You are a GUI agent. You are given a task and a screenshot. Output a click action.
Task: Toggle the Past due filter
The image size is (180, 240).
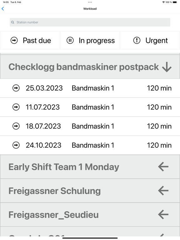pyautogui.click(x=30, y=40)
